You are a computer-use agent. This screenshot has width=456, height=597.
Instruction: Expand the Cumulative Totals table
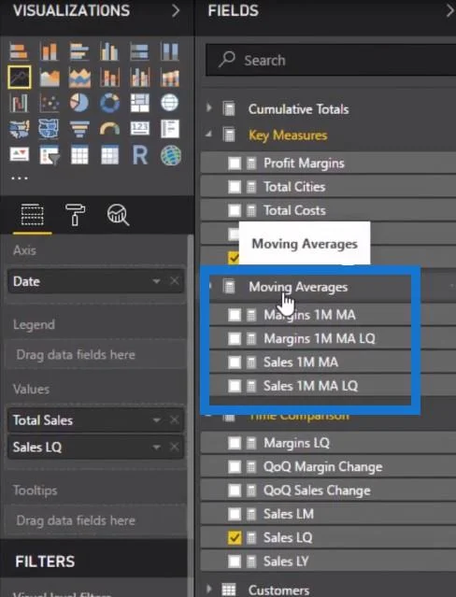pyautogui.click(x=209, y=107)
